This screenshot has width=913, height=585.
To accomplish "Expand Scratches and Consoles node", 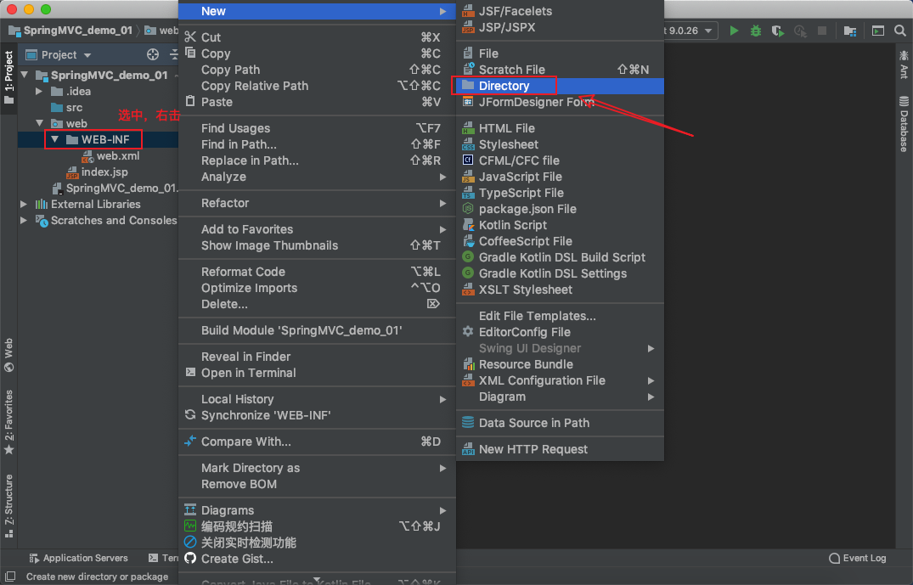I will click(x=23, y=221).
